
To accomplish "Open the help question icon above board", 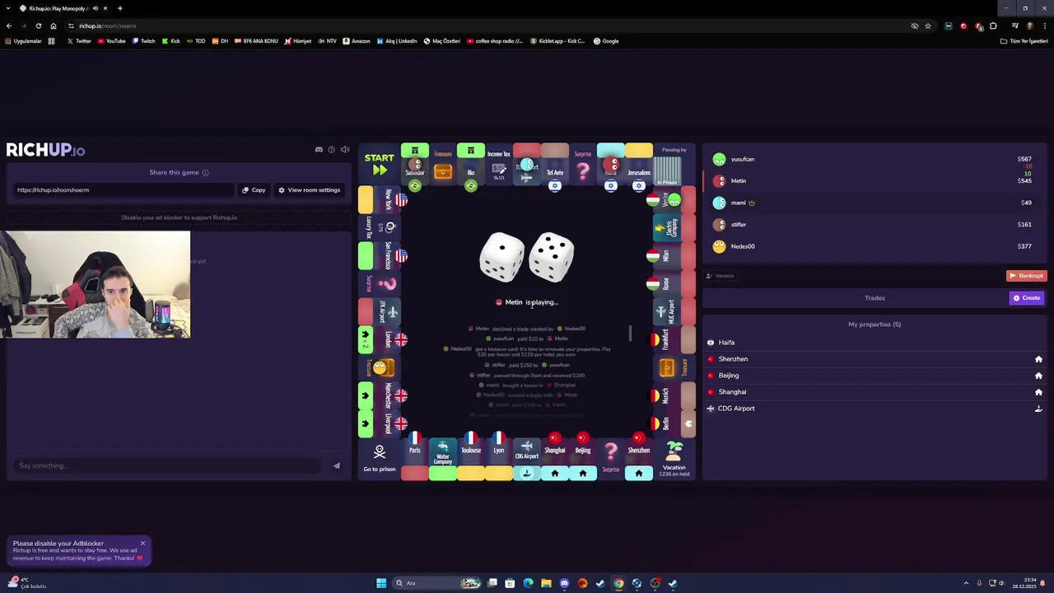I will pyautogui.click(x=332, y=150).
